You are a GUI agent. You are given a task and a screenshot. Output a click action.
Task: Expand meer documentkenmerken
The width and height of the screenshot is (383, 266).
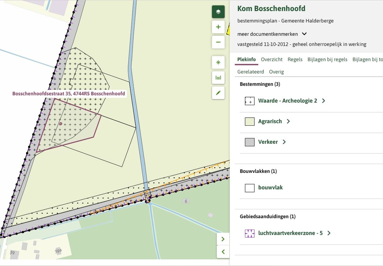[304, 34]
